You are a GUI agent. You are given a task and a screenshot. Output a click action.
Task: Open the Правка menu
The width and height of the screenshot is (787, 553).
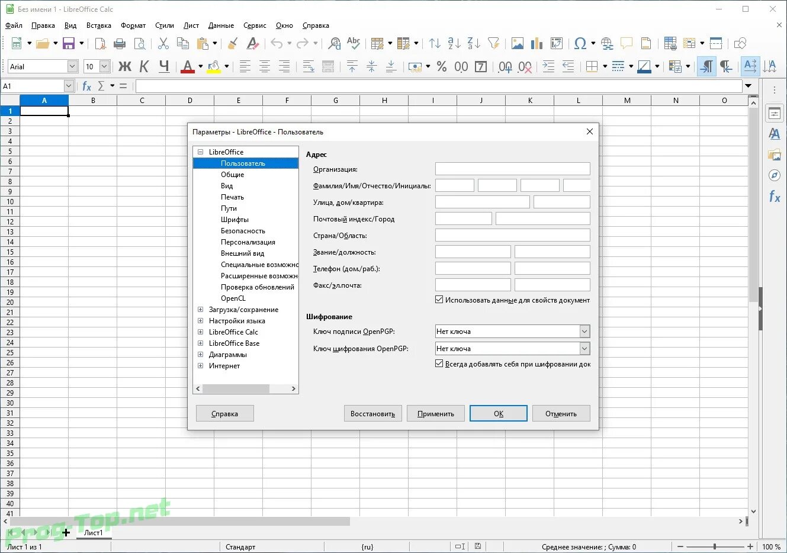(x=43, y=25)
